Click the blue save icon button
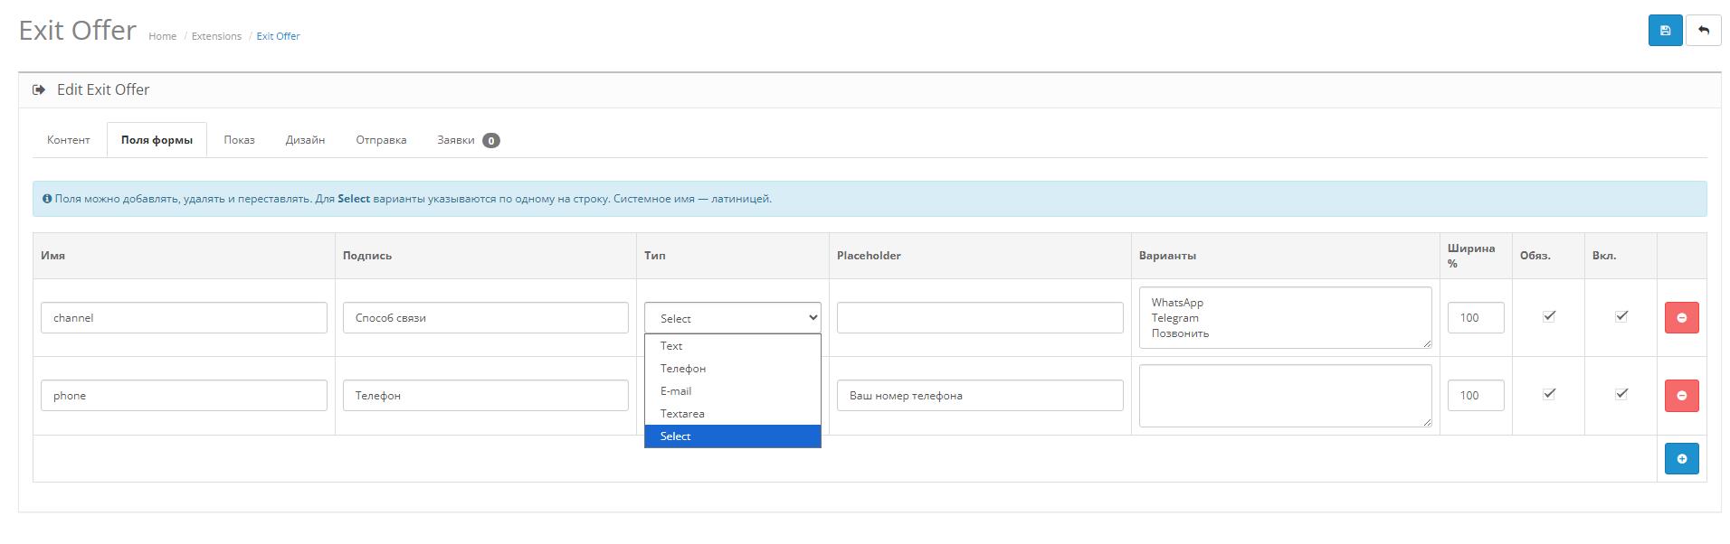The height and width of the screenshot is (544, 1730). point(1665,30)
